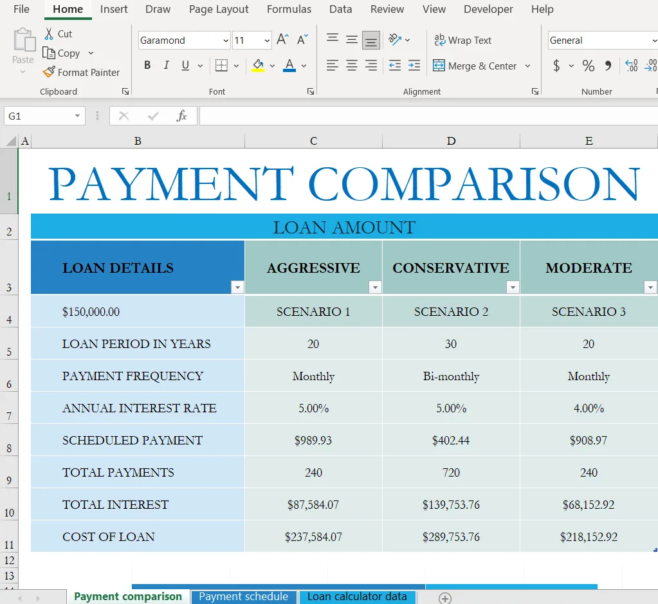Click the Cut scissors icon

pyautogui.click(x=49, y=33)
